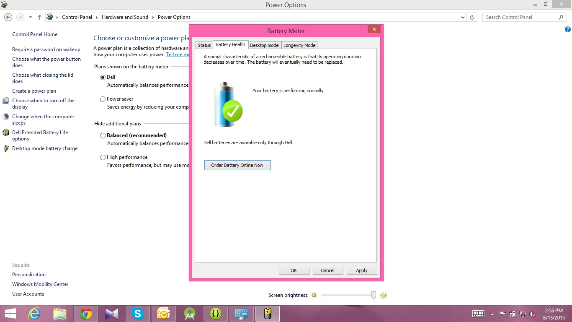Open the network tray icon
The width and height of the screenshot is (572, 322).
click(x=523, y=314)
